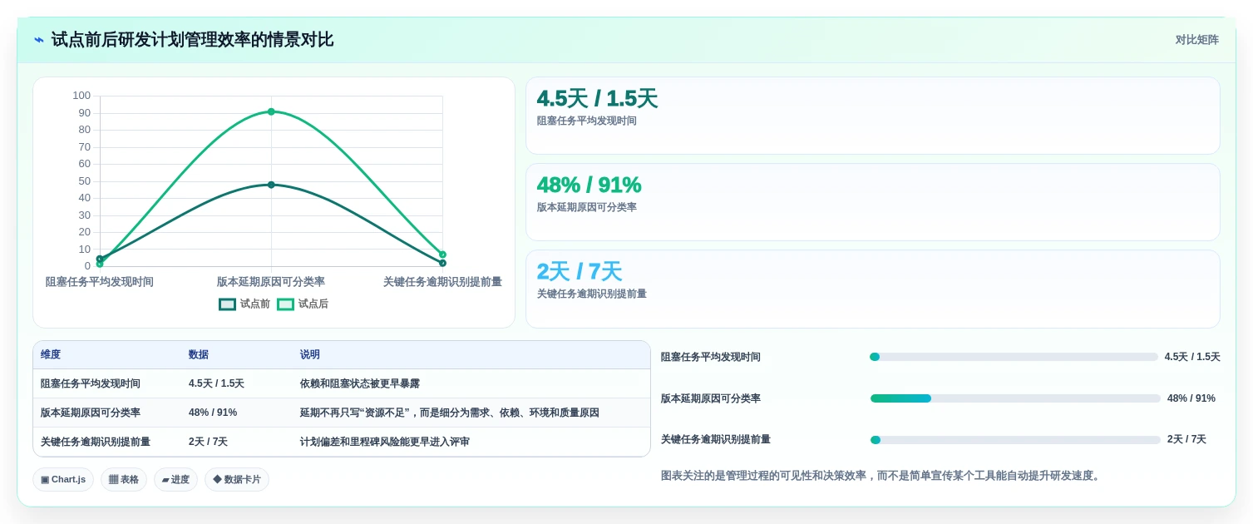
Task: Click the table value 2天 / 7天
Action: coord(208,442)
